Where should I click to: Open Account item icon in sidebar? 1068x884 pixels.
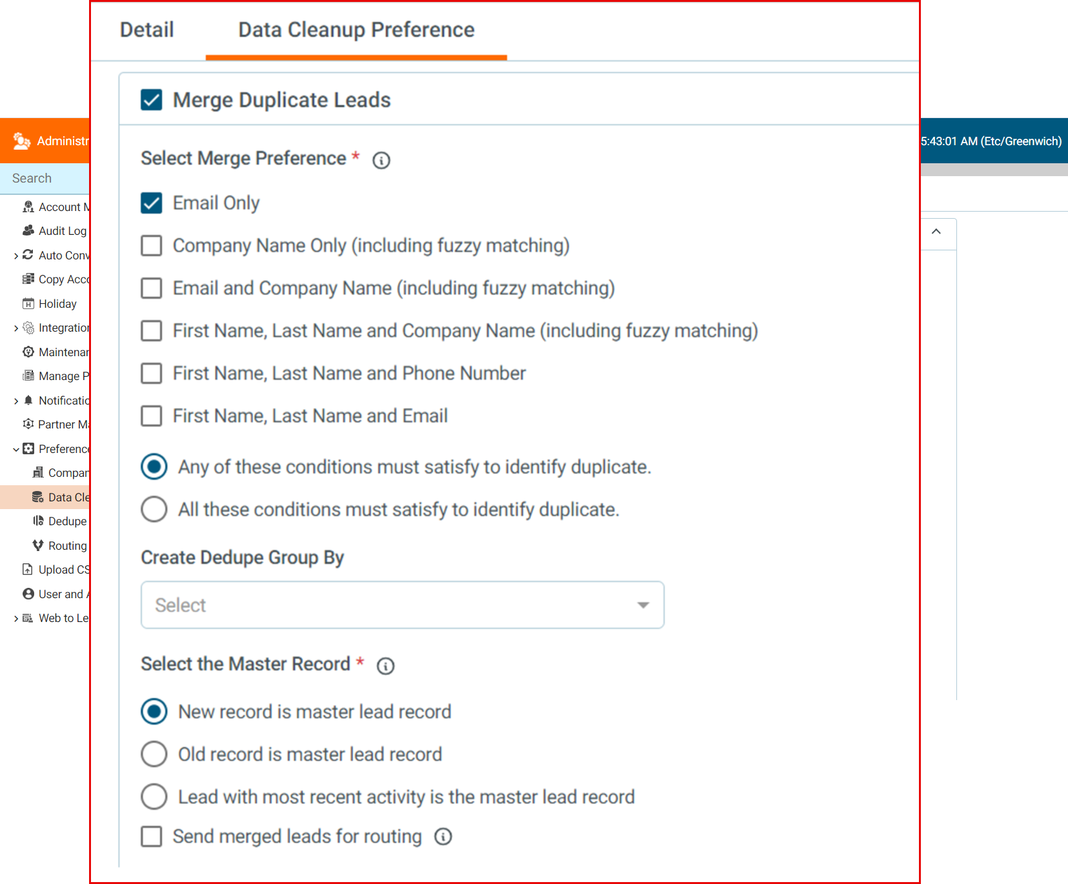click(x=28, y=206)
